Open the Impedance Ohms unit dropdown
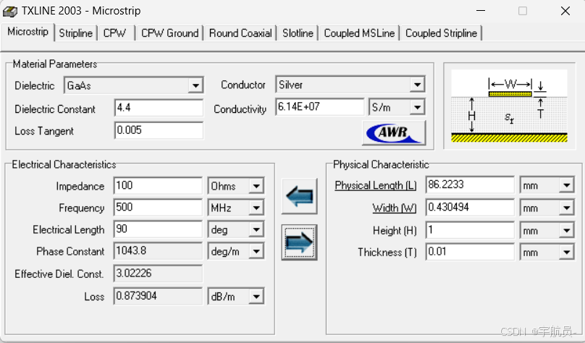 point(256,186)
